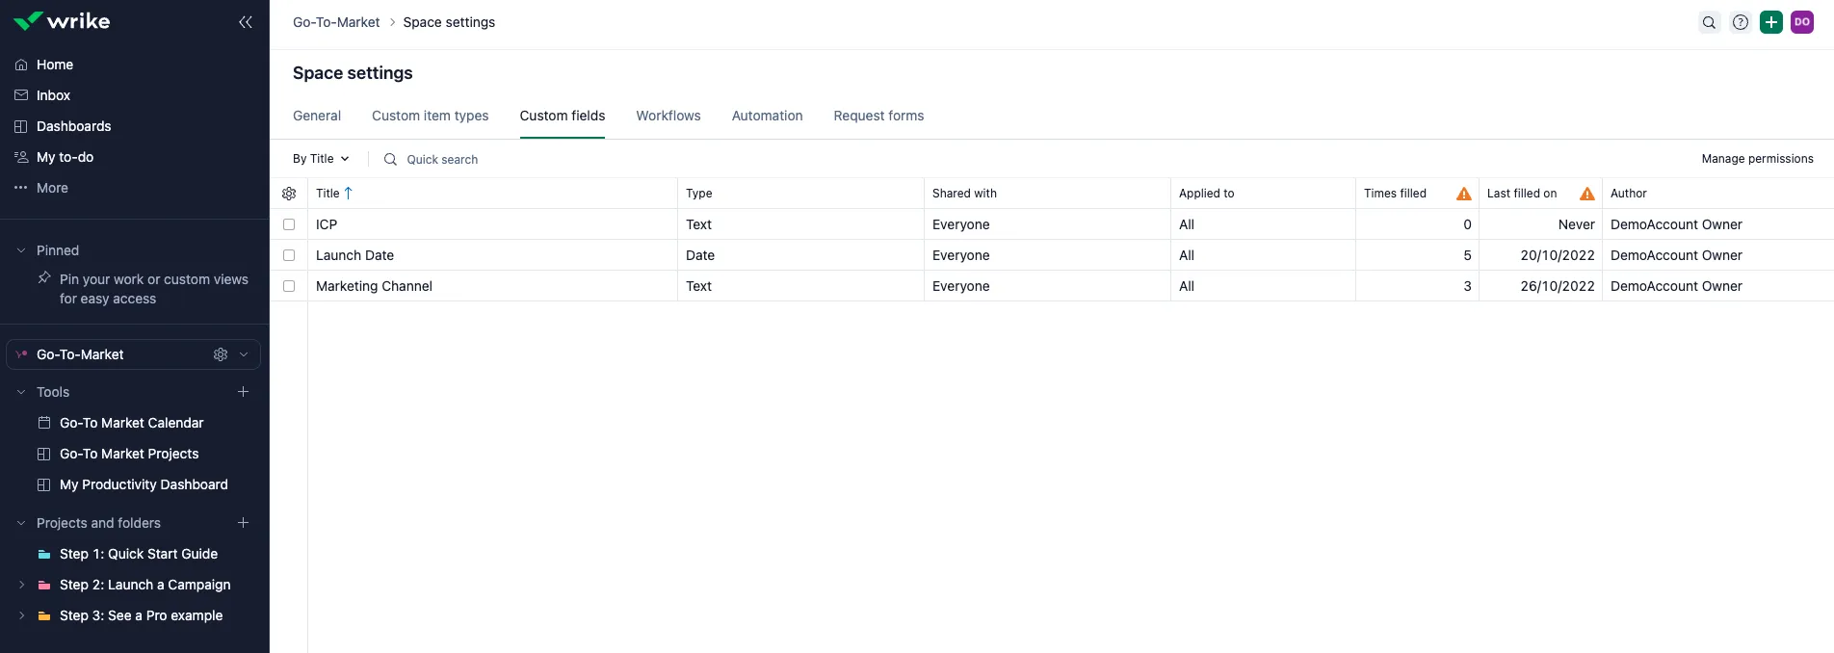This screenshot has height=653, width=1834.
Task: Open the Automation tab
Action: [767, 116]
